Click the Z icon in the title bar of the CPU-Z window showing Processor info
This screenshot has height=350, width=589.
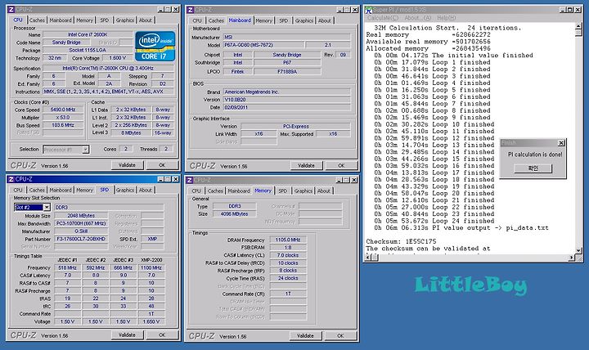coord(11,9)
